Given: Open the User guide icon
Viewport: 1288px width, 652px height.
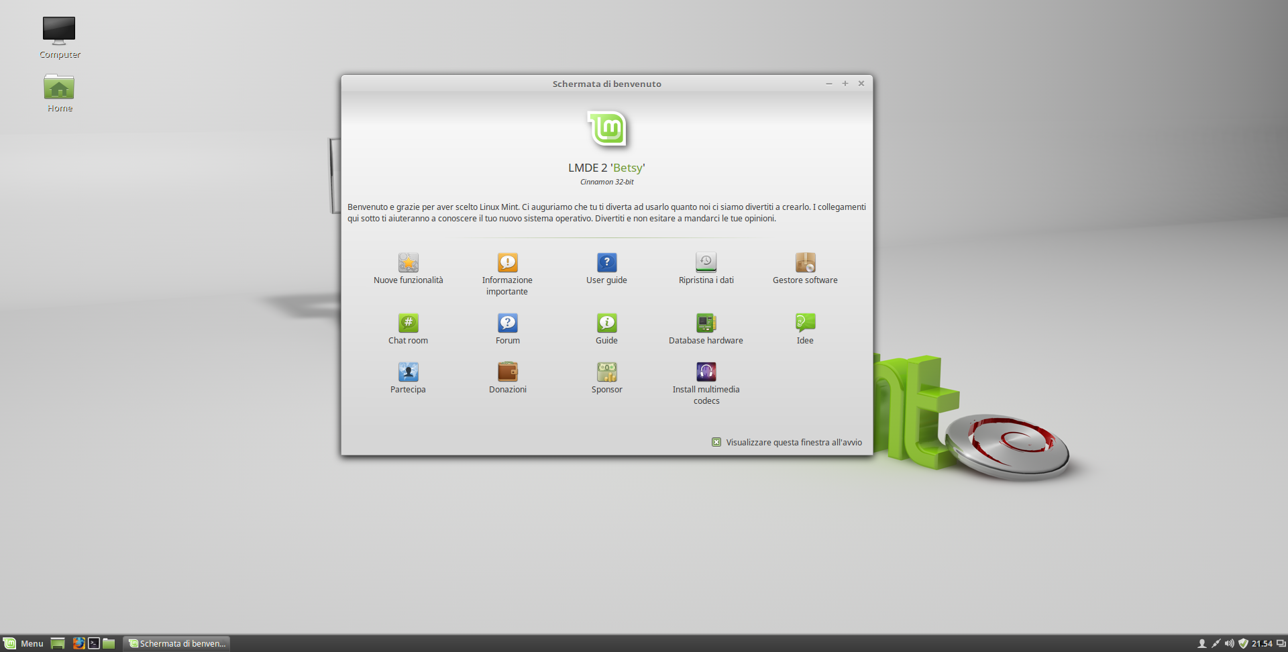Looking at the screenshot, I should click(x=606, y=262).
